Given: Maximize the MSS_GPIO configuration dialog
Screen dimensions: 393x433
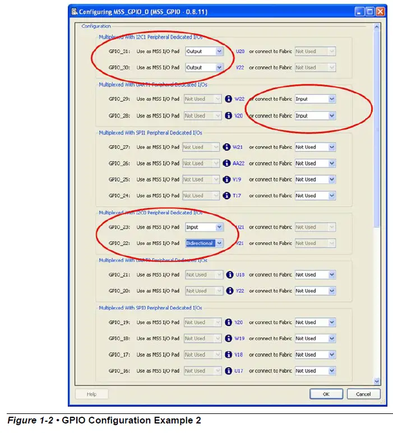Looking at the screenshot, I should (370, 12).
